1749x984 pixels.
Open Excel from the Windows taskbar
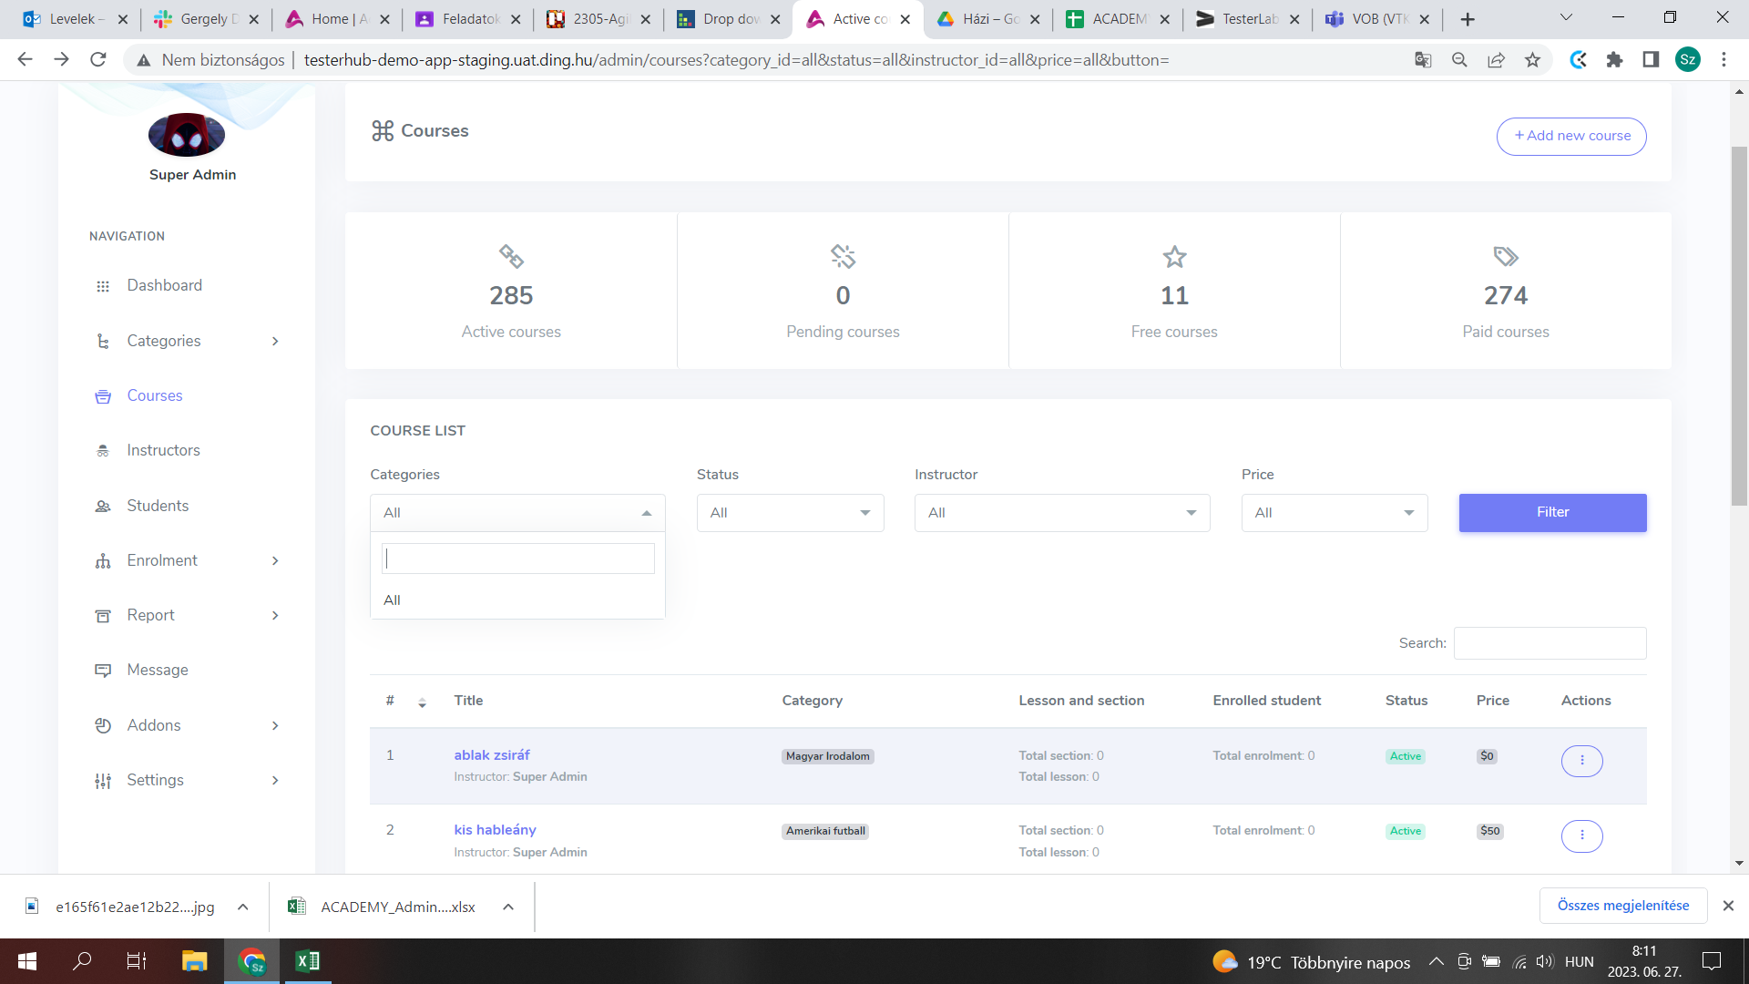[x=308, y=961]
